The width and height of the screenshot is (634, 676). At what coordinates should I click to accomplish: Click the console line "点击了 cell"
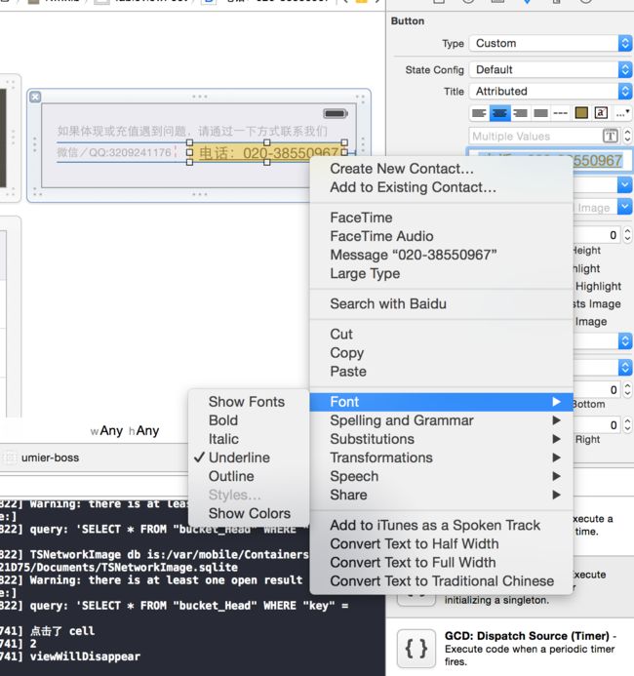click(x=62, y=631)
